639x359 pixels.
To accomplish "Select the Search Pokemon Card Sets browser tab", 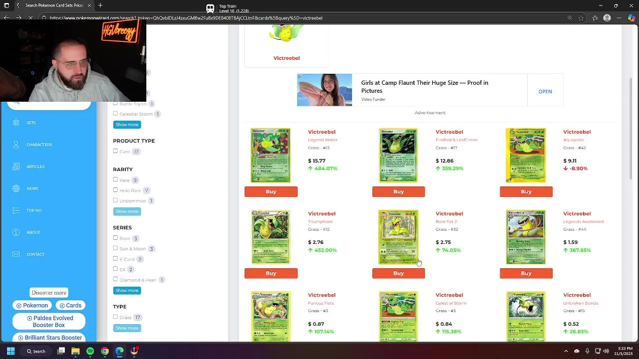I will coord(54,5).
